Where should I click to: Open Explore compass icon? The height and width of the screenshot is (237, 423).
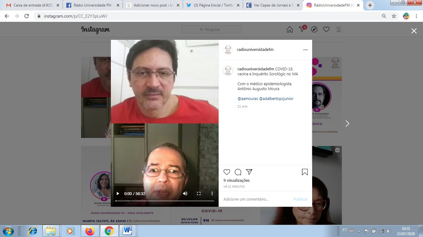pos(314,29)
